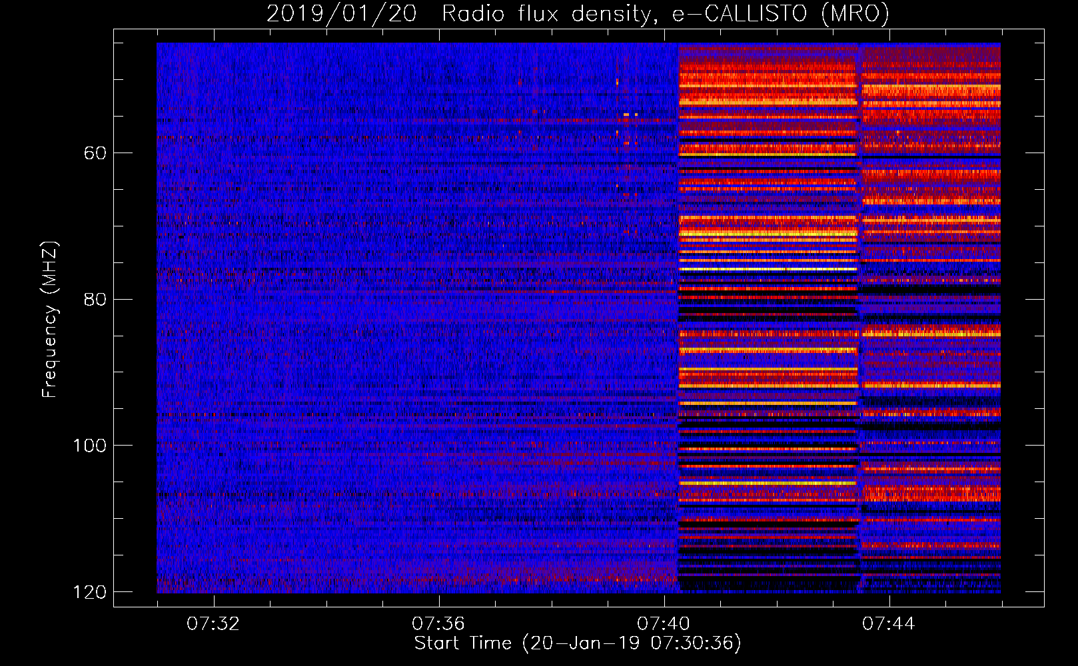Image resolution: width=1078 pixels, height=666 pixels.
Task: Click the 'Start Time (20-Jan-19 07:30:36)' axis label
Action: 578,643
